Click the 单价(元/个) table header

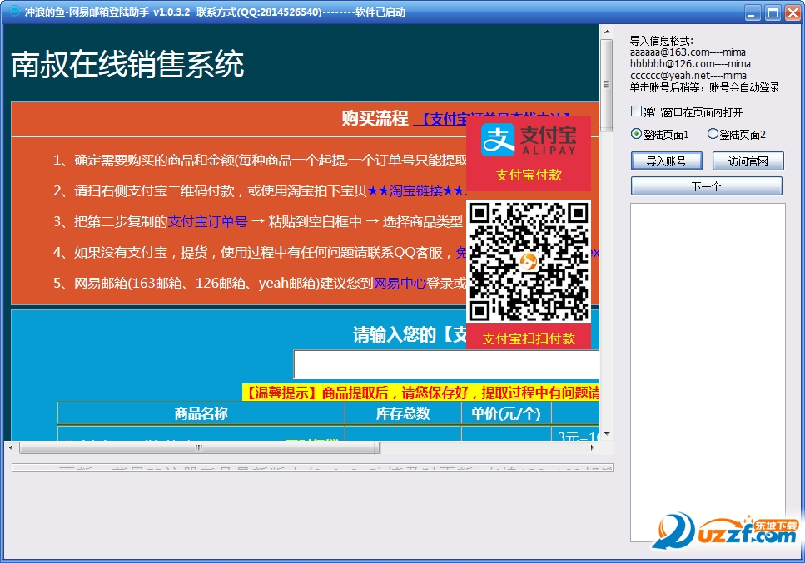[x=506, y=413]
